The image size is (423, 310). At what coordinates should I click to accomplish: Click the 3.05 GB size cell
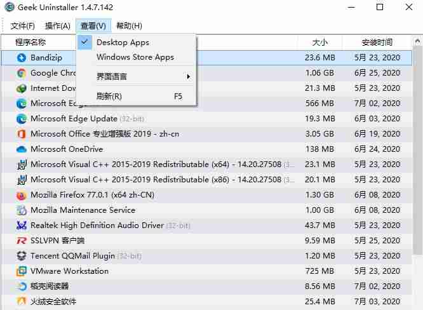point(319,134)
